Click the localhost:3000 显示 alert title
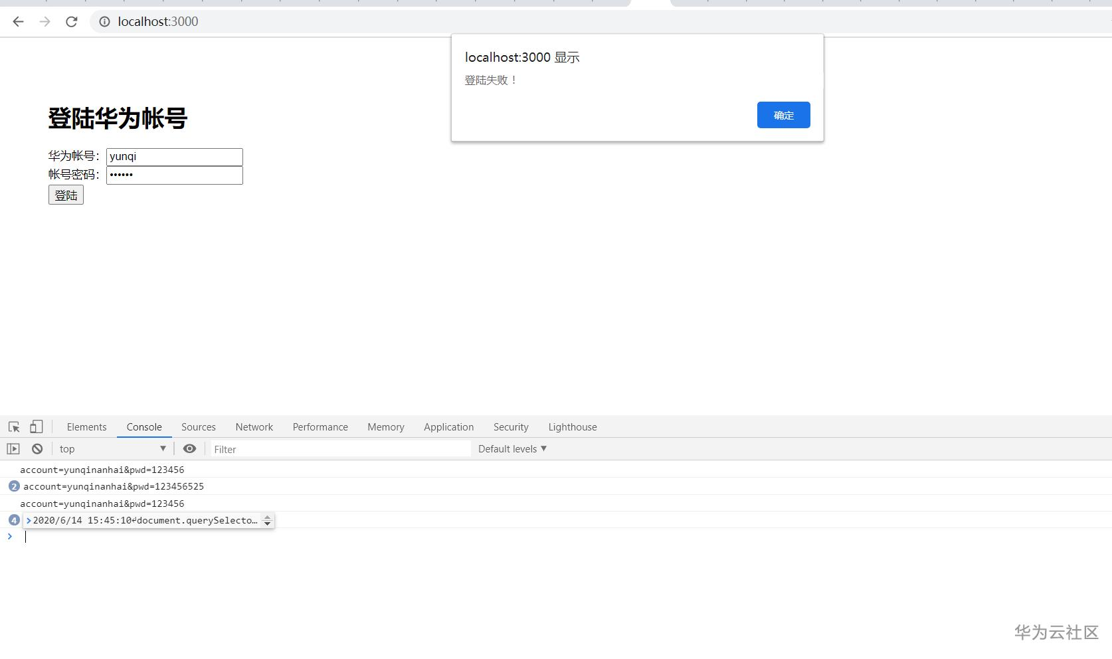 coord(522,57)
